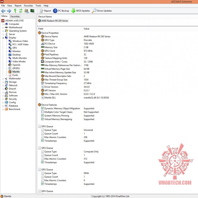198x198 pixels.
Task: Click the Compute Units / Cores icon
Action: [43, 62]
